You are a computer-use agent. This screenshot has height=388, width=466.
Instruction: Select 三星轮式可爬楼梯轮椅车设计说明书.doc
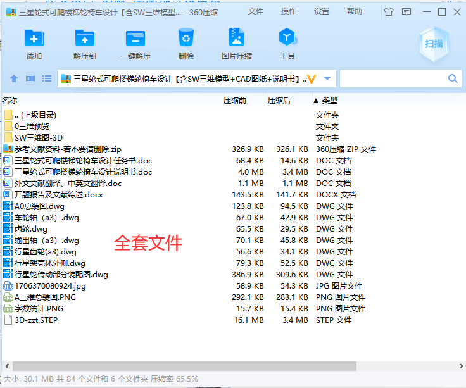[83, 172]
